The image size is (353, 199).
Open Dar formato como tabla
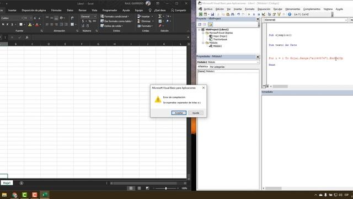(x=116, y=21)
